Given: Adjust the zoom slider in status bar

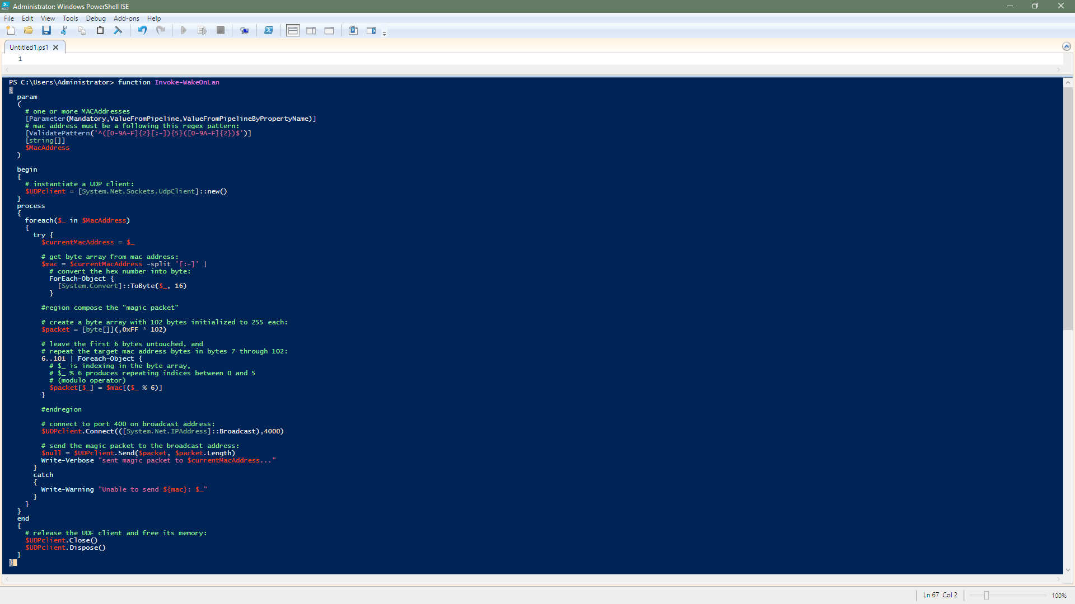Looking at the screenshot, I should pyautogui.click(x=987, y=595).
